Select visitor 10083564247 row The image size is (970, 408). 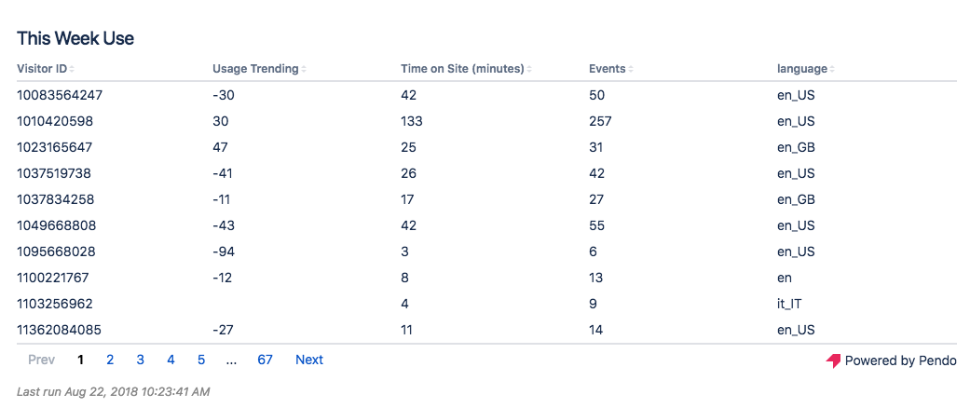tap(486, 95)
